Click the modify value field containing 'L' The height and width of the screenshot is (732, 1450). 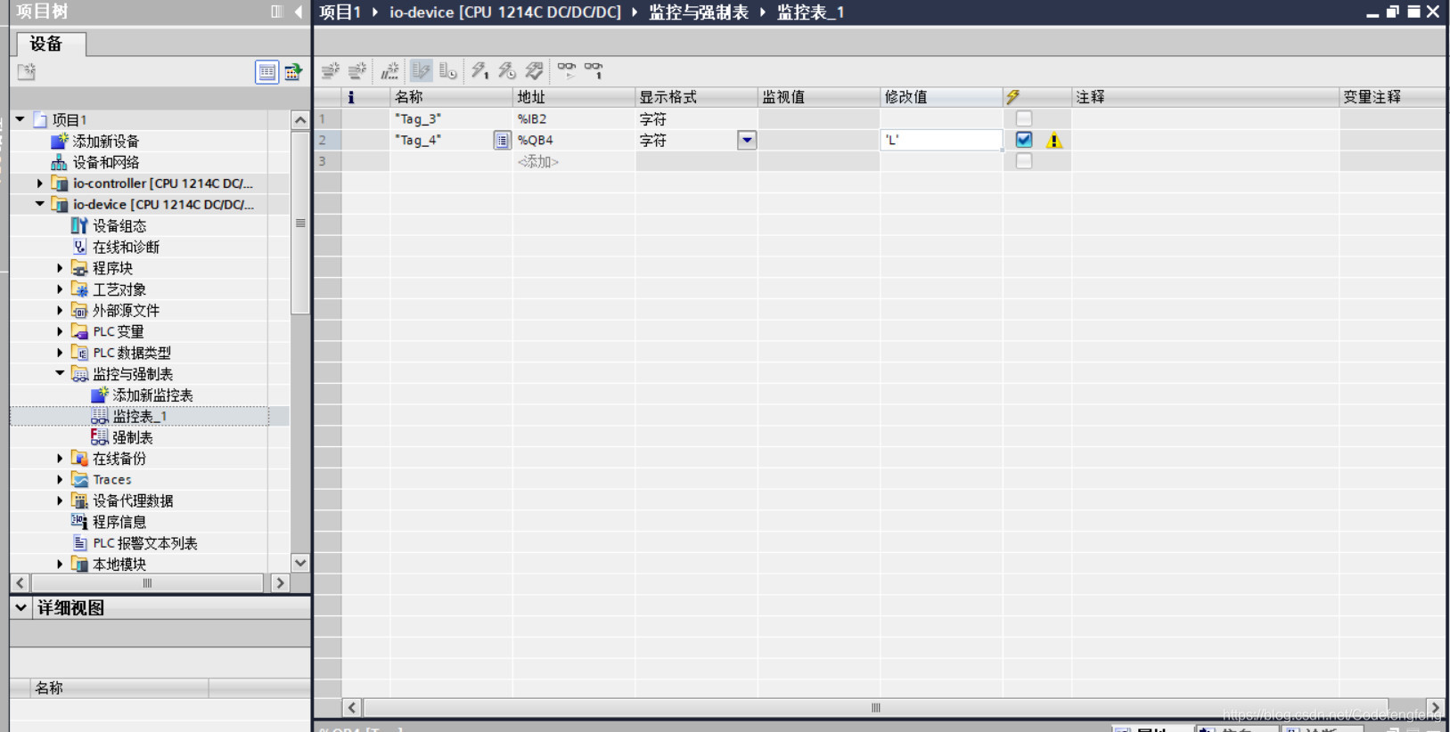(941, 140)
